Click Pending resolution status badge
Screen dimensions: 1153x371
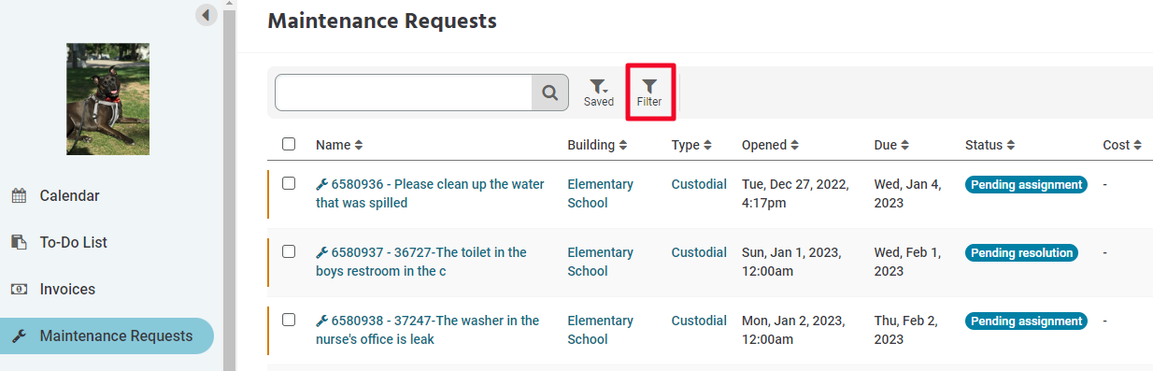pyautogui.click(x=1021, y=252)
